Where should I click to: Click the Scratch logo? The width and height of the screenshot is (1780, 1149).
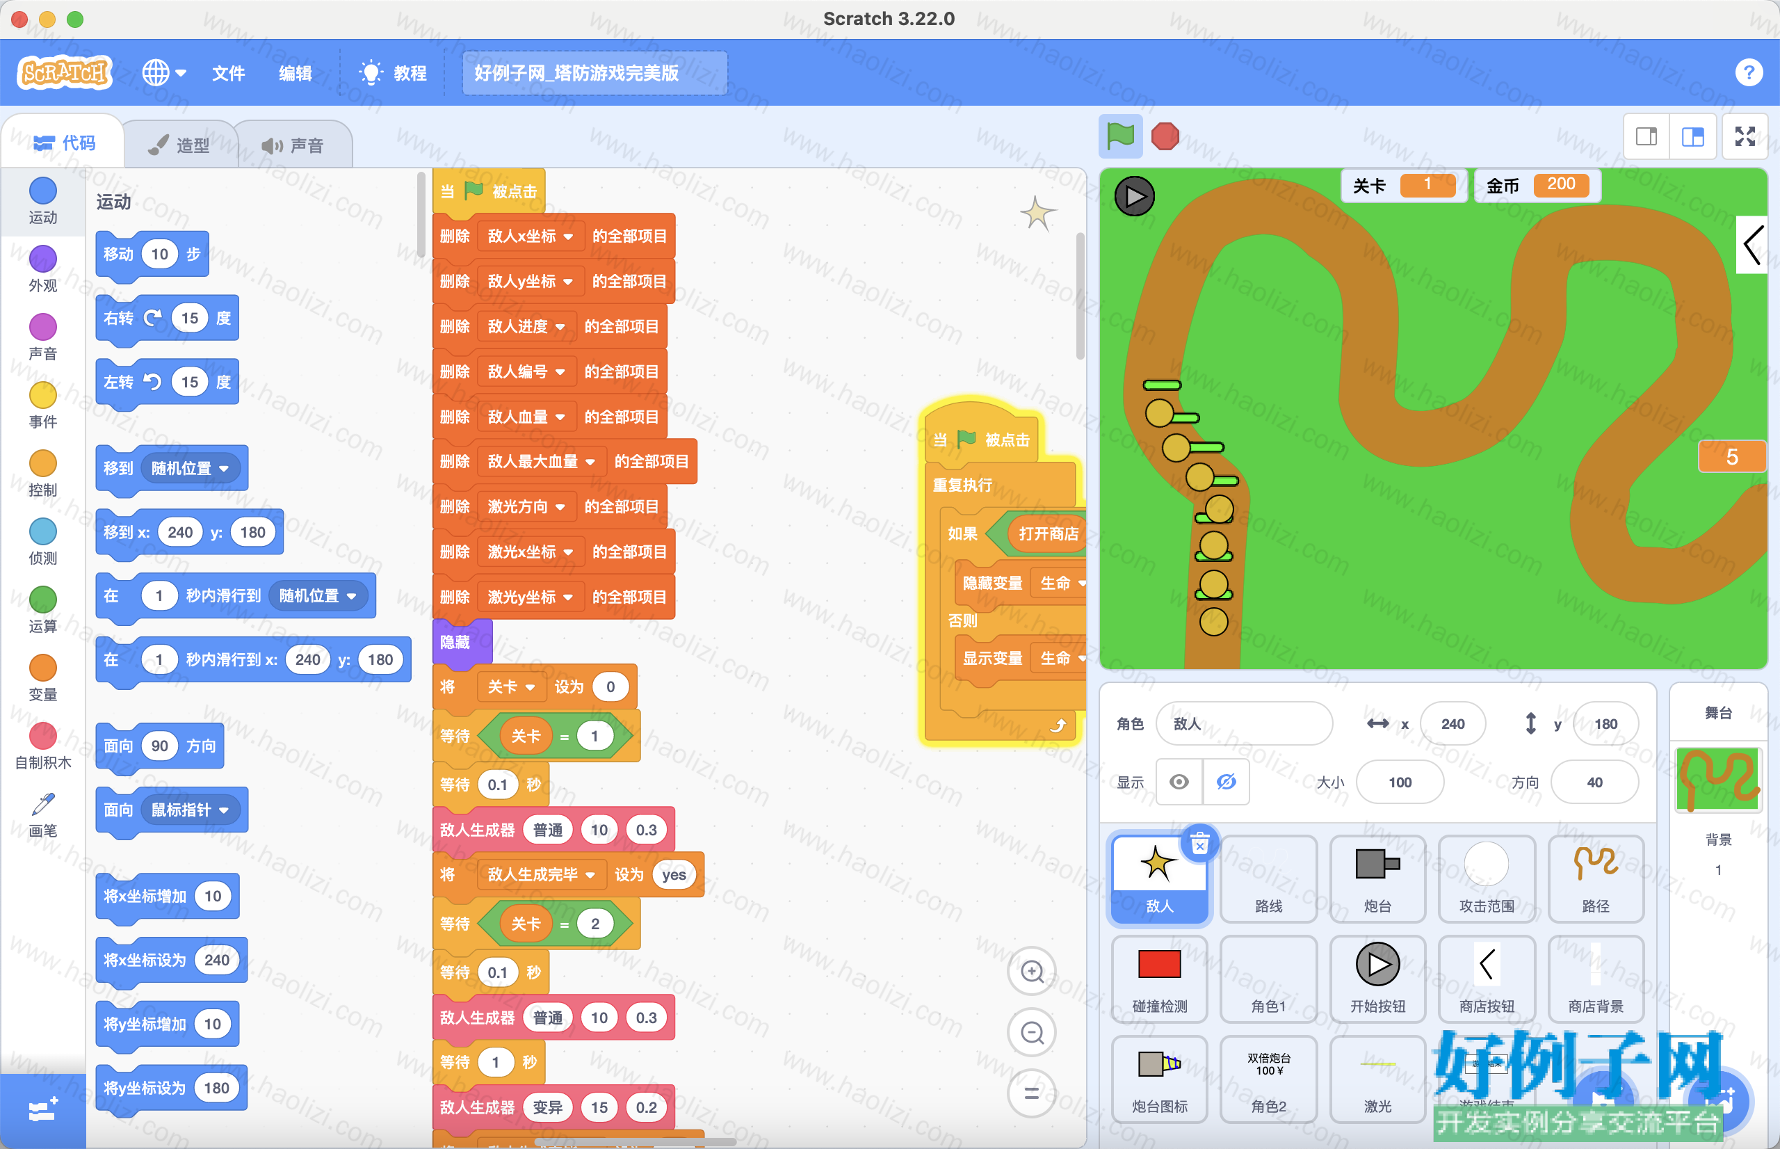[x=65, y=72]
